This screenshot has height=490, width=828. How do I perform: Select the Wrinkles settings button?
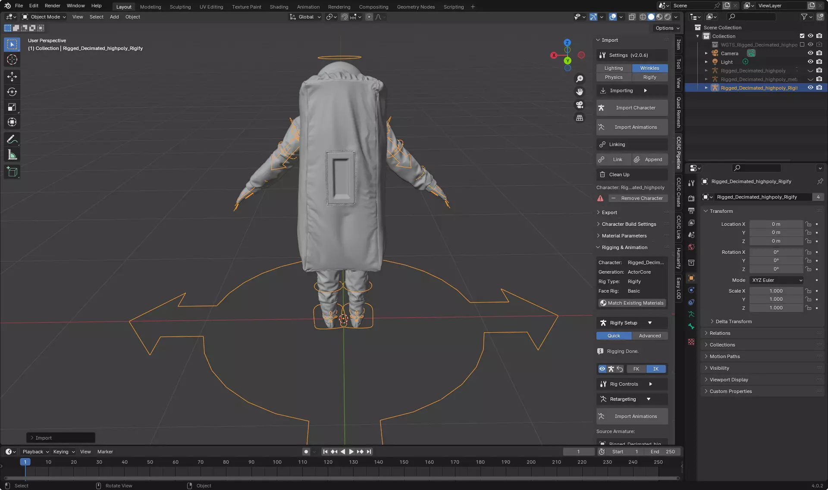click(649, 68)
